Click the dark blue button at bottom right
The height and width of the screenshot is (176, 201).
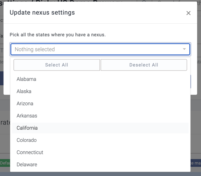[x=195, y=163]
